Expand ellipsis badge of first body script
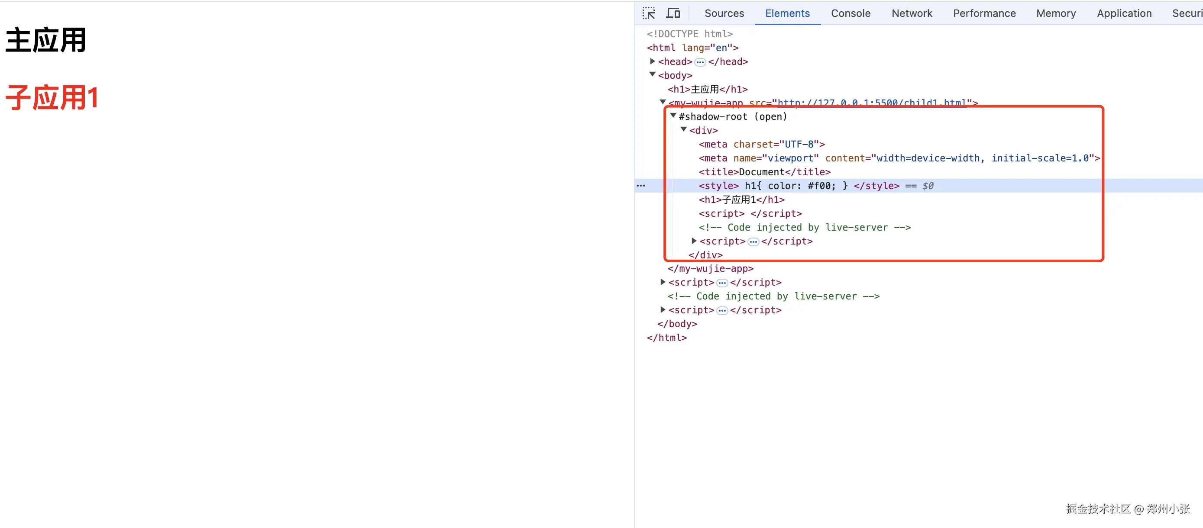 (722, 283)
